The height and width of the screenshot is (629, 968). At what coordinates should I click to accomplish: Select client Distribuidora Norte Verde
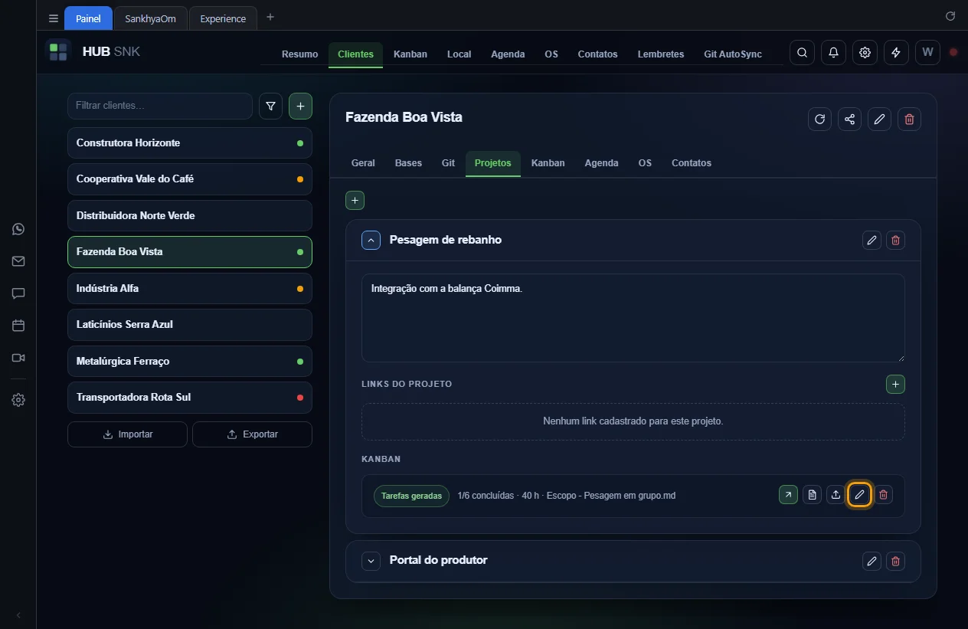coord(190,216)
